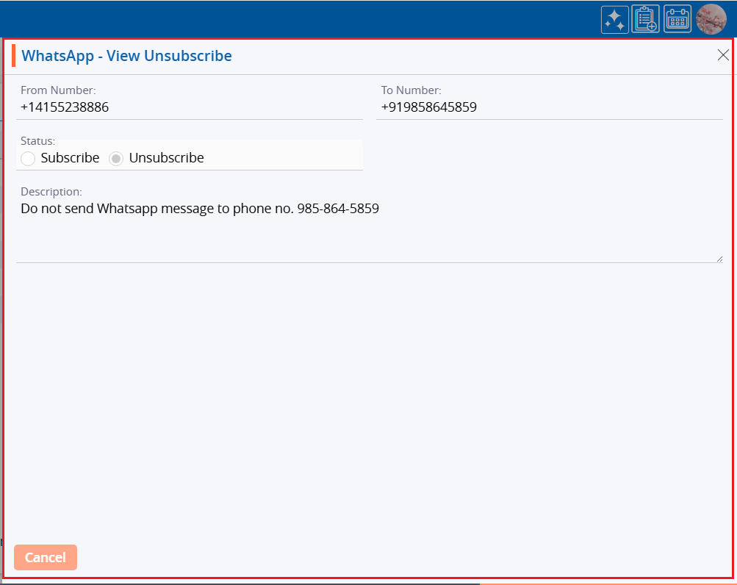Screen dimensions: 737x585
Task: Click the clipboard add-task icon
Action: click(x=646, y=19)
